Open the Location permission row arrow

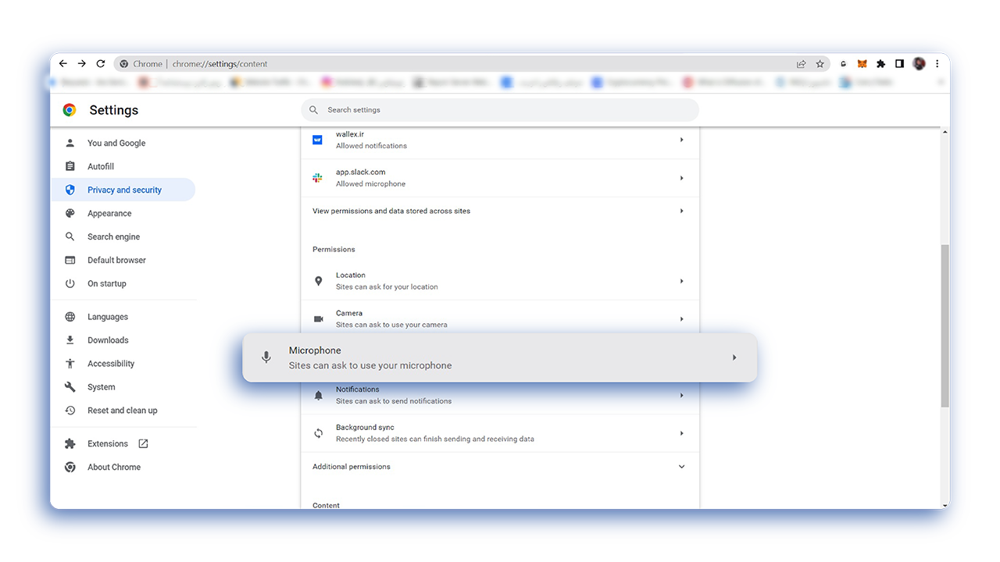tap(681, 281)
